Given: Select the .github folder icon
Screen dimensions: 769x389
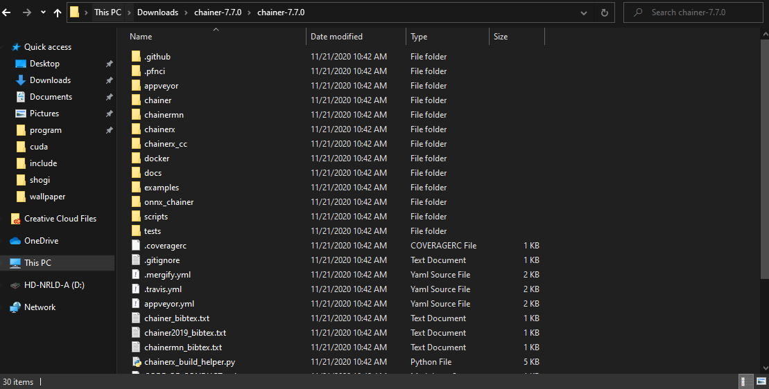Looking at the screenshot, I should coord(136,57).
